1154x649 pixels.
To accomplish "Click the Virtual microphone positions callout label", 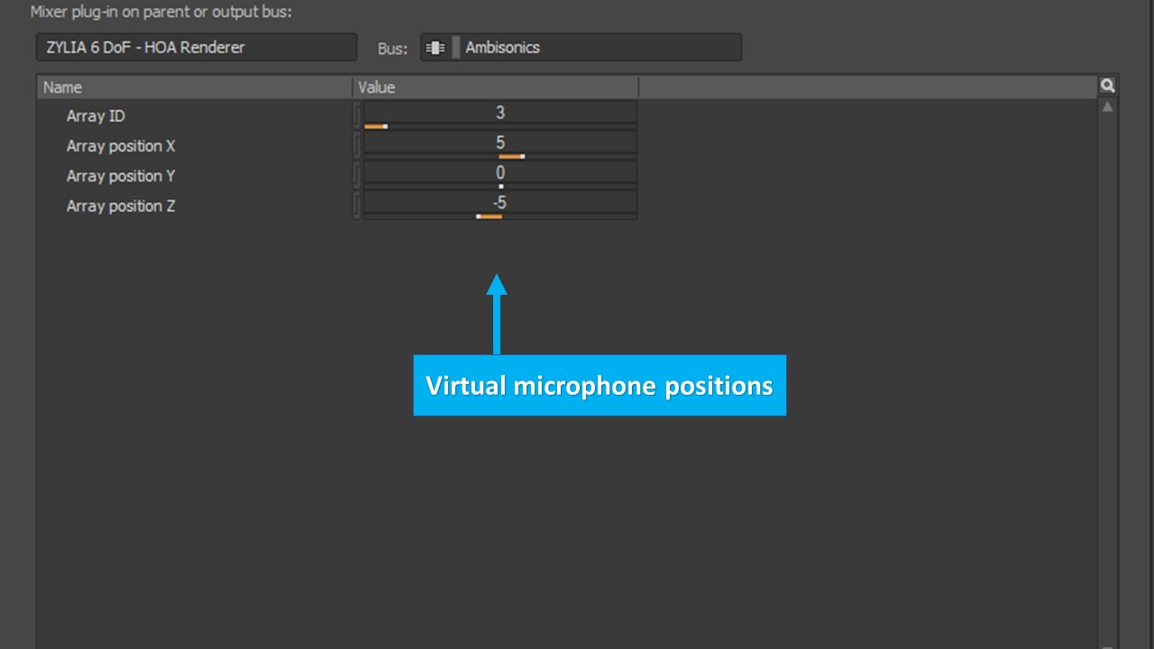I will (x=600, y=386).
